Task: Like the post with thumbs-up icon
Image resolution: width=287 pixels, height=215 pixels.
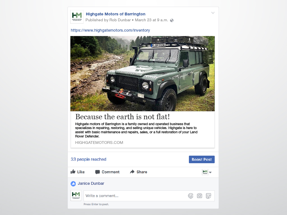Action: (x=73, y=172)
